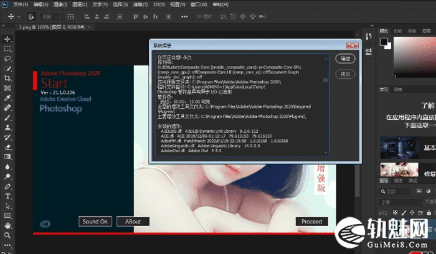Click the Align top edges icon in options bar
Image resolution: width=436 pixels, height=254 pixels.
point(135,17)
